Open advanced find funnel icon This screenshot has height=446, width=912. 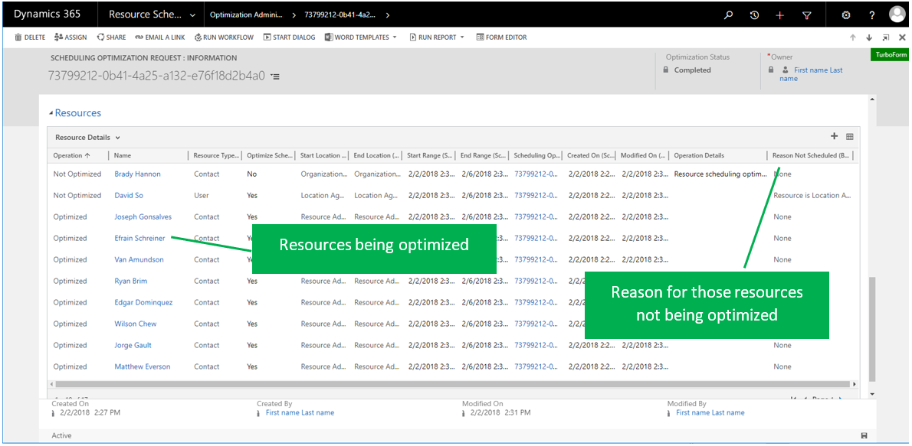point(806,15)
